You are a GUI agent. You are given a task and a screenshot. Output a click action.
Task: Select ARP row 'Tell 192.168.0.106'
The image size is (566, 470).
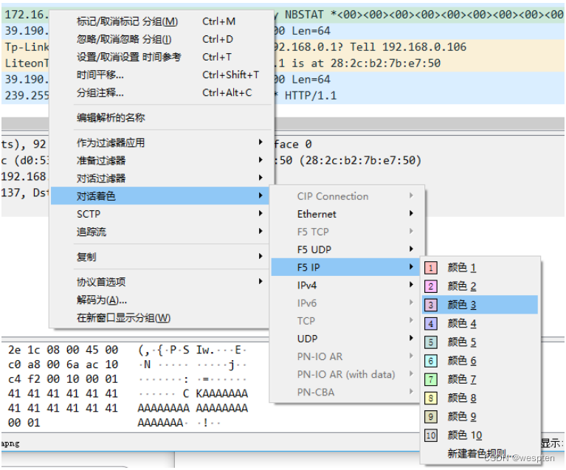[x=418, y=47]
